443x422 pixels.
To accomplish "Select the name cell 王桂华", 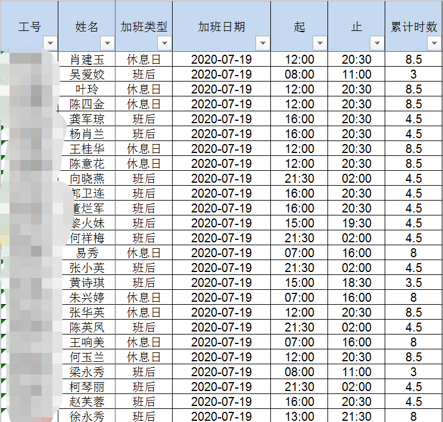I will pos(87,149).
